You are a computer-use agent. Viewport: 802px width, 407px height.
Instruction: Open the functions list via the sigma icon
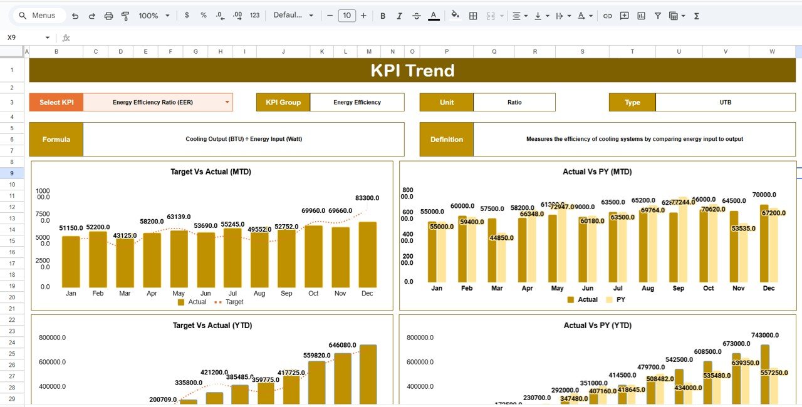(x=695, y=15)
